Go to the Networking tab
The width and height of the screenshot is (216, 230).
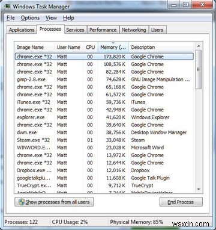coord(134,30)
